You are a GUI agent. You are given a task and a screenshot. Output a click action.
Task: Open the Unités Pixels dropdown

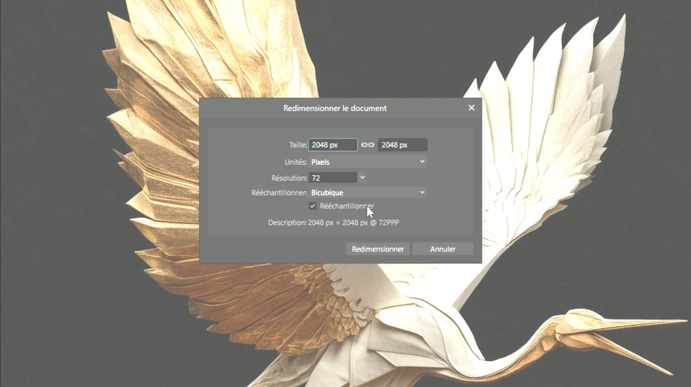coord(367,162)
